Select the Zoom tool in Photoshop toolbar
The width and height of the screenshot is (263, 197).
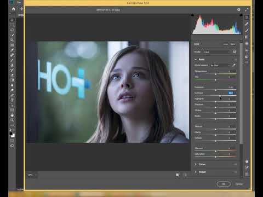pos(12,120)
